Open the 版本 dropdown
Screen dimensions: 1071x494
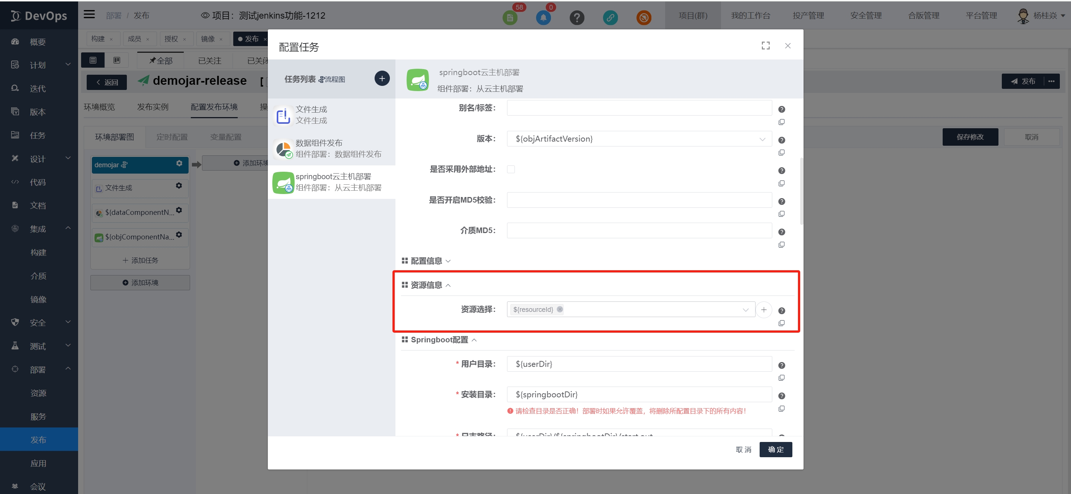tap(639, 139)
